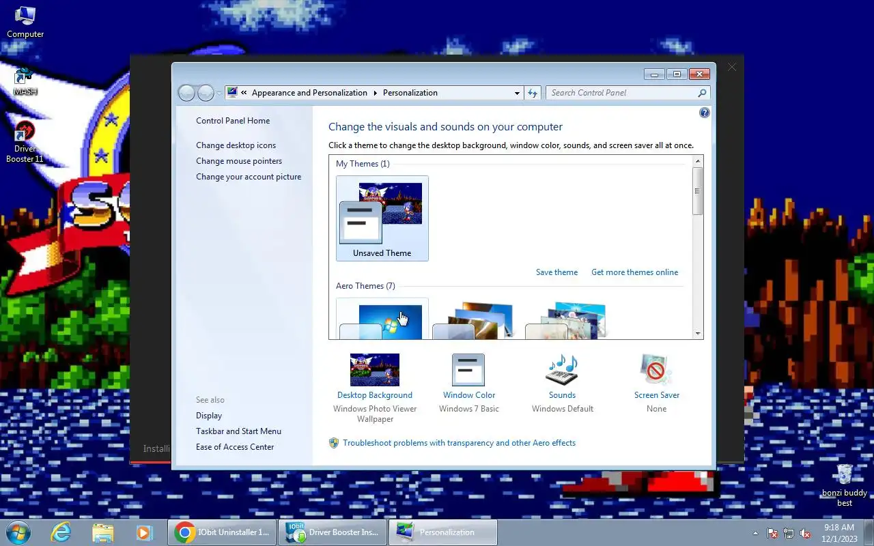Click the network tray icon

789,533
